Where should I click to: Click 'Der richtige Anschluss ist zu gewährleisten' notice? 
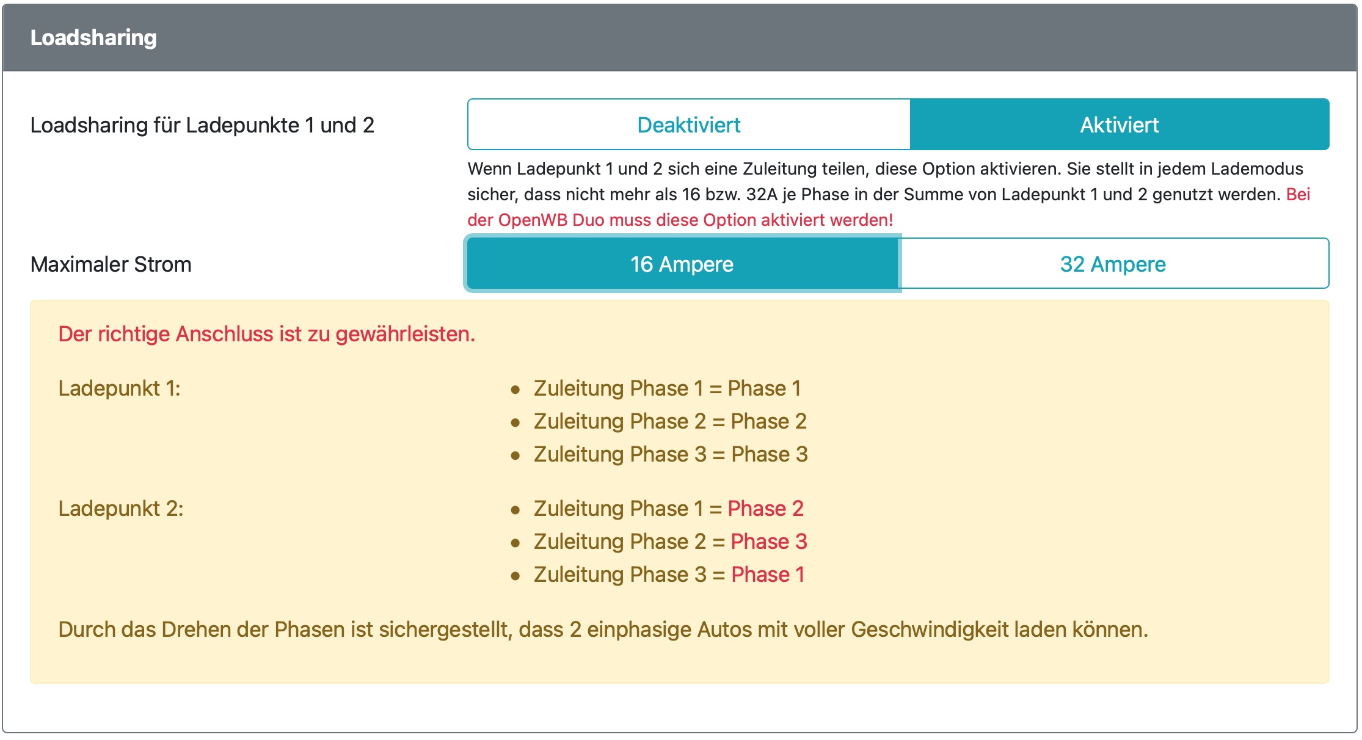[x=266, y=334]
